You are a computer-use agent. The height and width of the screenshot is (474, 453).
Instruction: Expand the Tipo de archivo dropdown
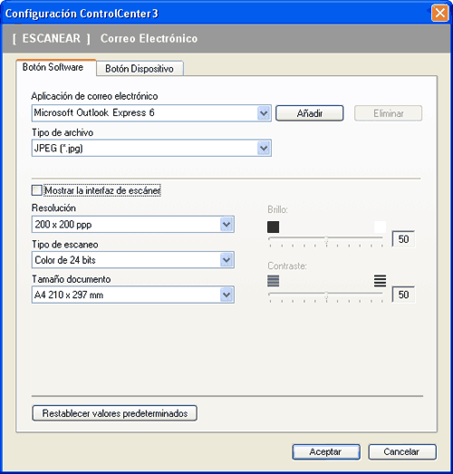point(264,148)
